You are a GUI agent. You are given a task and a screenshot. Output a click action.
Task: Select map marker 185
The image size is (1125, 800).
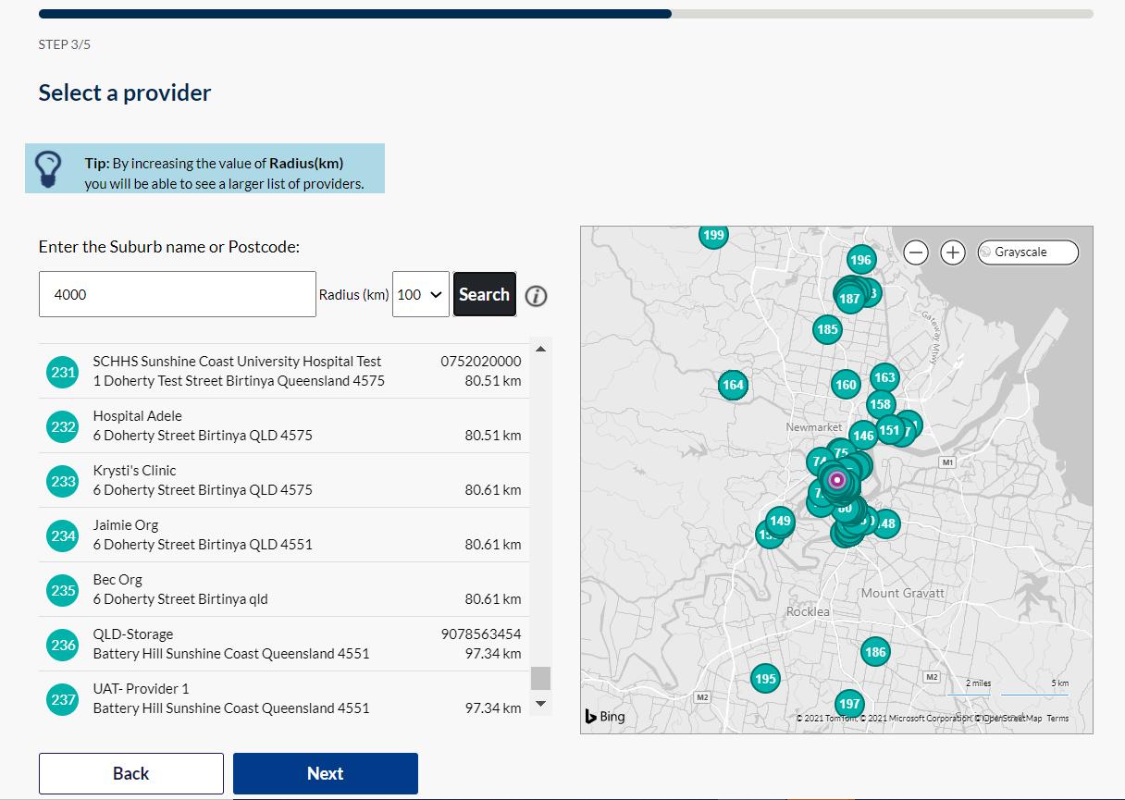(x=827, y=329)
